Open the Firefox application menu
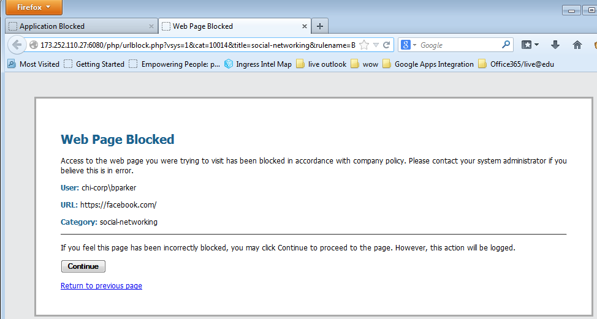597x319 pixels. pyautogui.click(x=34, y=7)
